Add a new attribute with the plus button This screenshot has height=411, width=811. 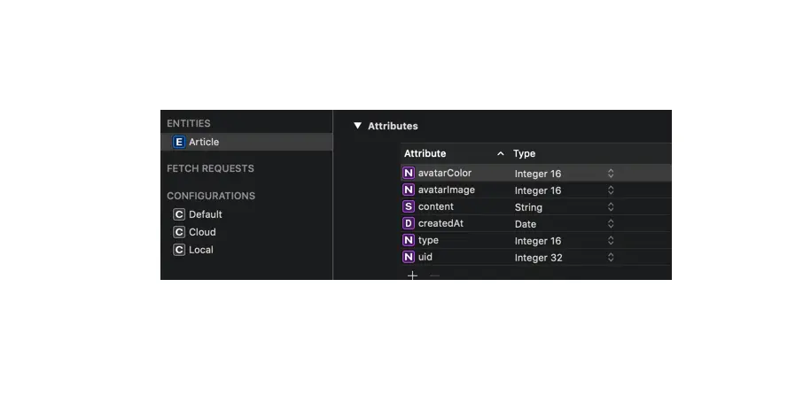coord(412,275)
